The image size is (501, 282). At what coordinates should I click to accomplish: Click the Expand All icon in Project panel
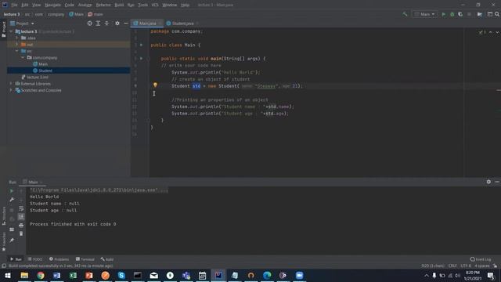[x=98, y=23]
